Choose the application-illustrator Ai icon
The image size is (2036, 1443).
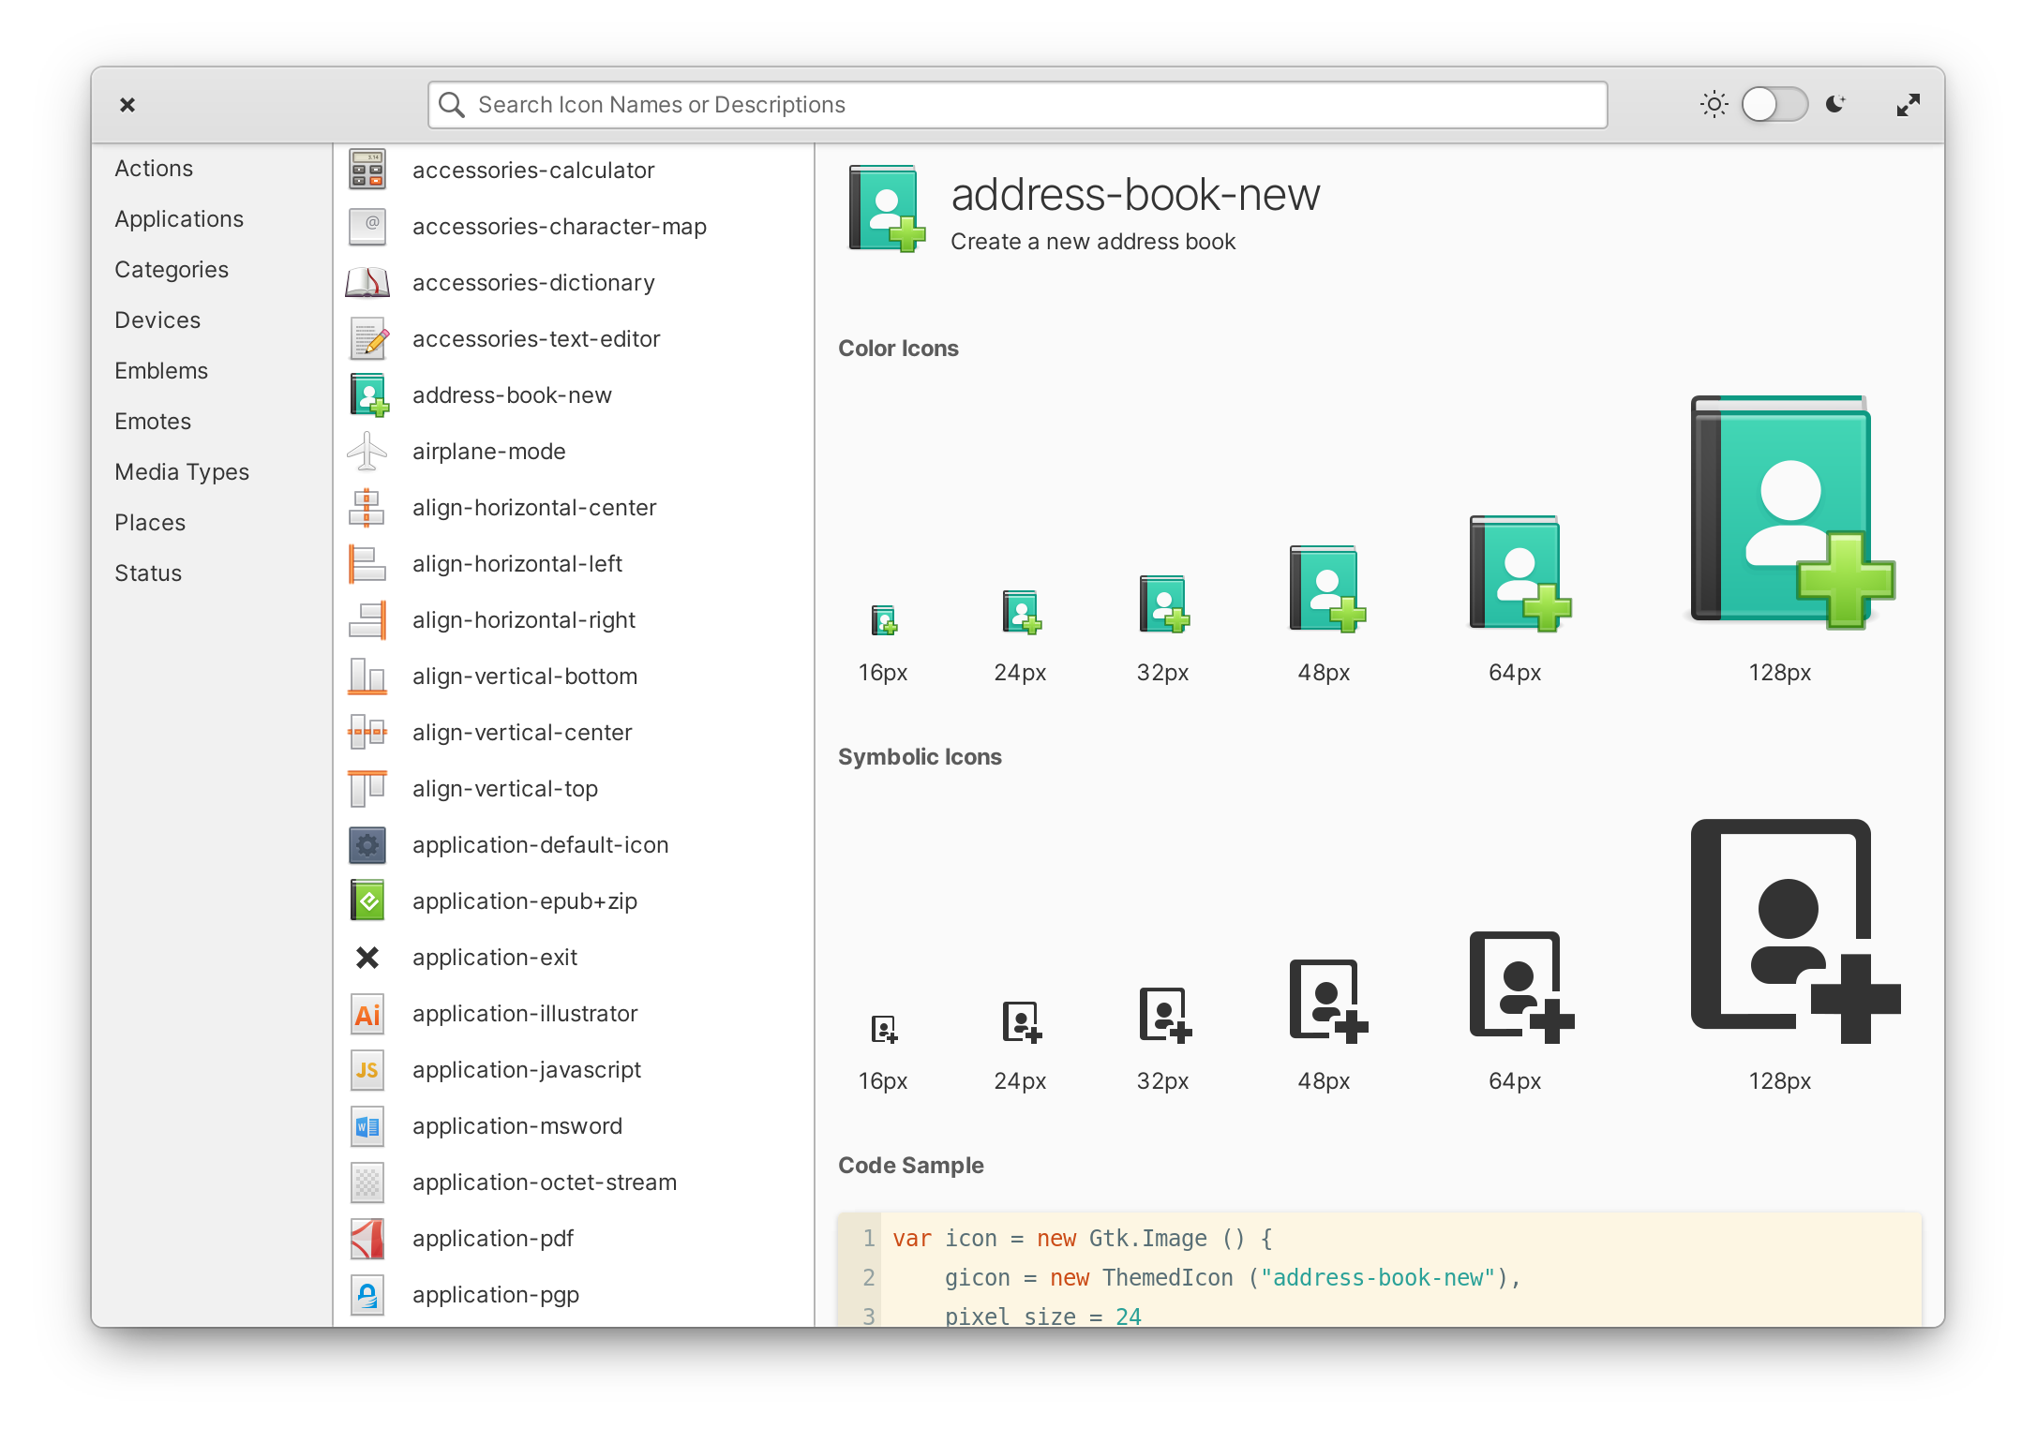(x=367, y=1014)
